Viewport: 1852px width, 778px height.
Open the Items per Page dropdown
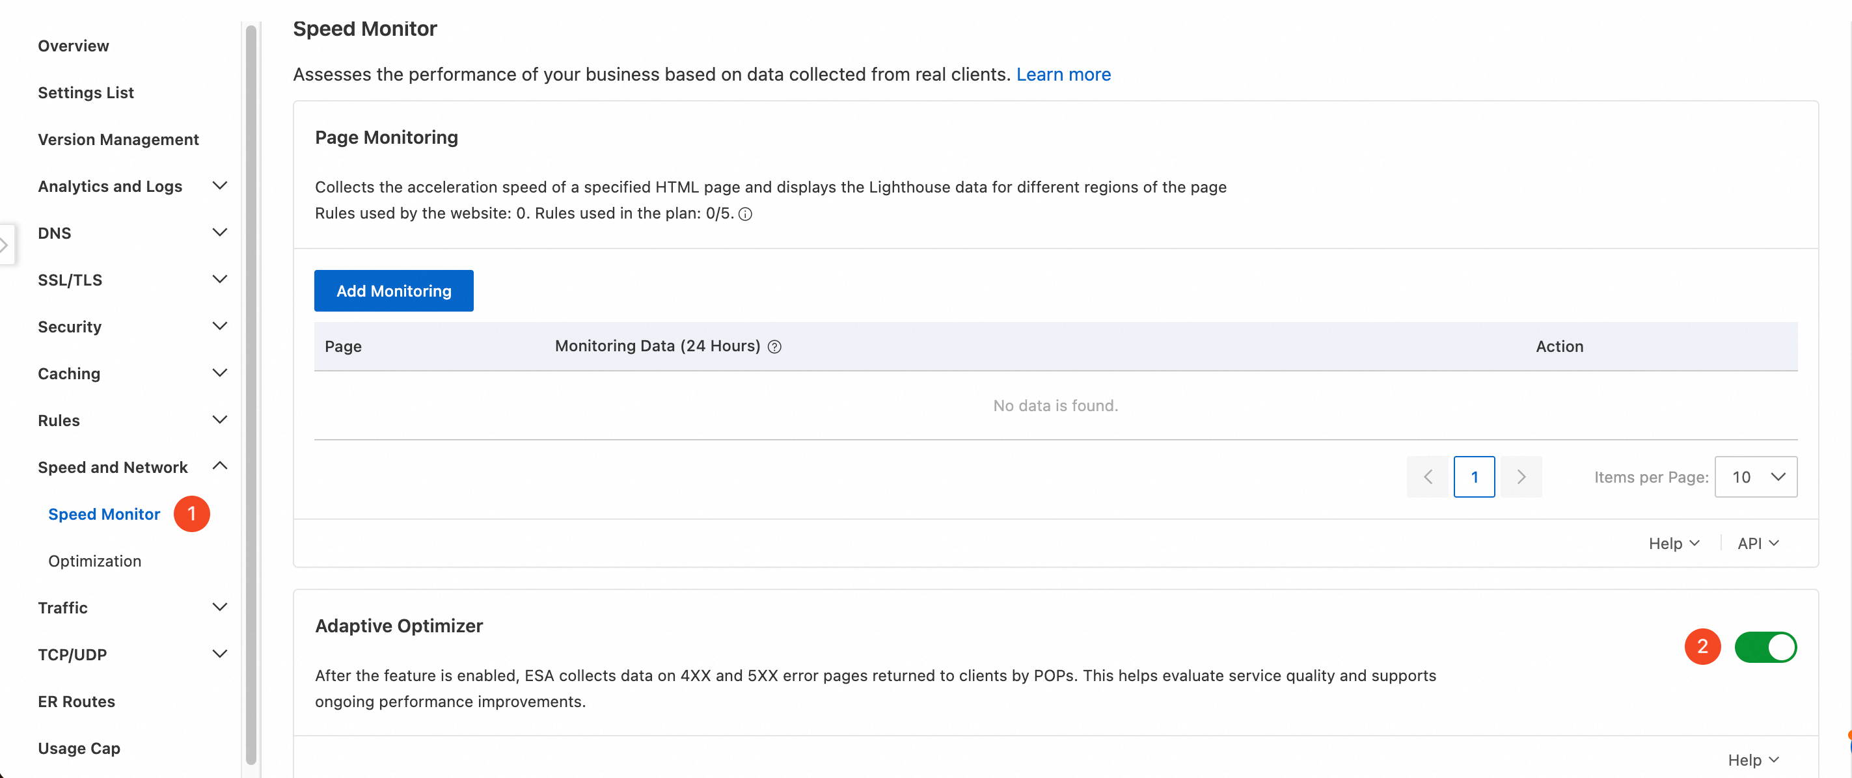1756,477
